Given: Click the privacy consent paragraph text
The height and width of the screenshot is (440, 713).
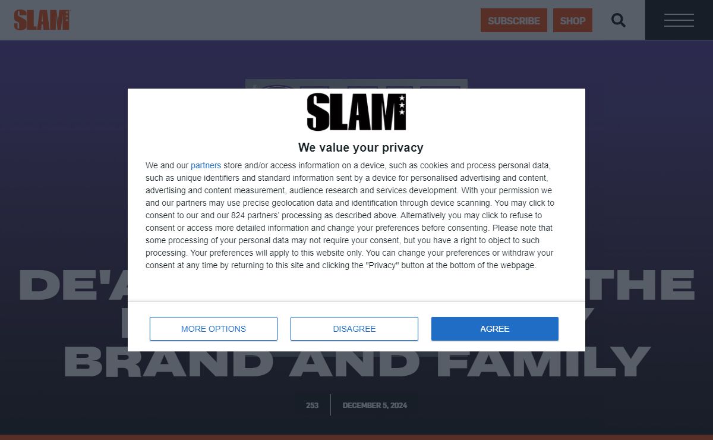Looking at the screenshot, I should click(350, 215).
